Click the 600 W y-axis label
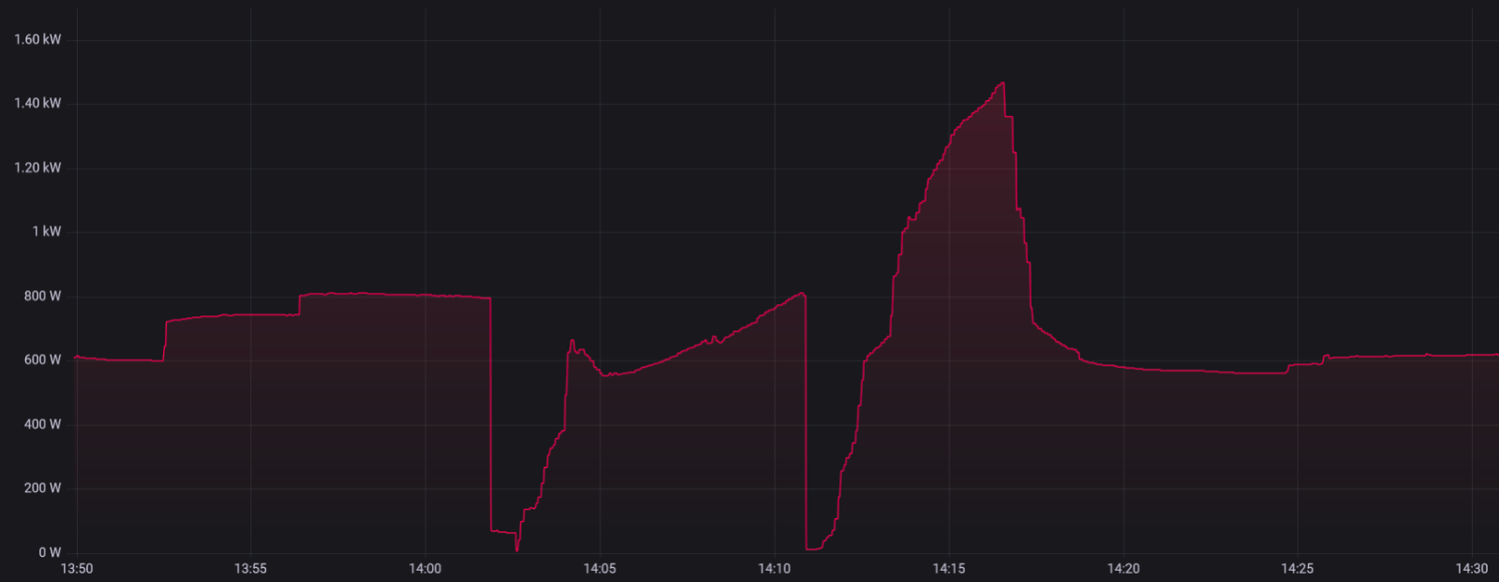Screen dimensions: 1499x582 click(42, 359)
